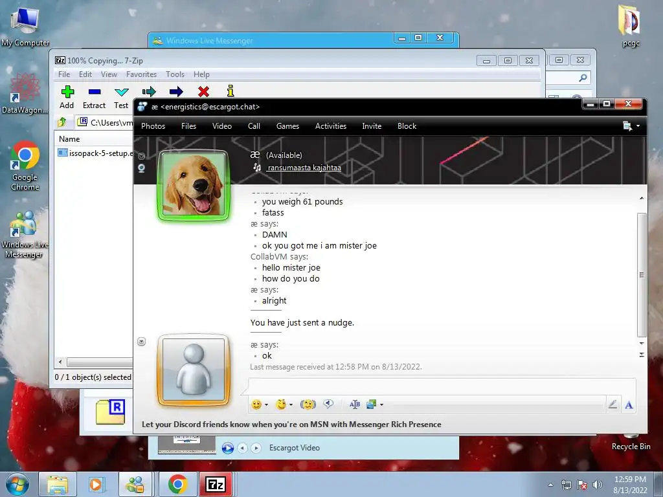Open the Video menu in chat window
663x497 pixels.
click(222, 126)
